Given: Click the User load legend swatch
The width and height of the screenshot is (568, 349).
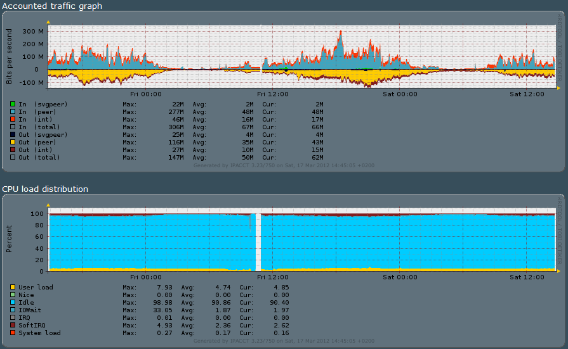Looking at the screenshot, I should click(13, 288).
